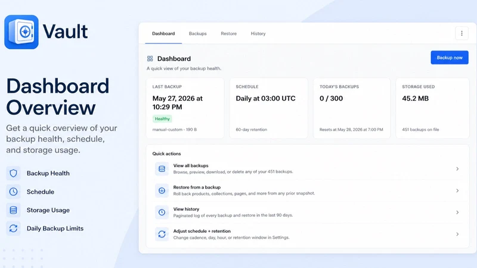
Task: Select the View history action title
Action: pos(186,209)
